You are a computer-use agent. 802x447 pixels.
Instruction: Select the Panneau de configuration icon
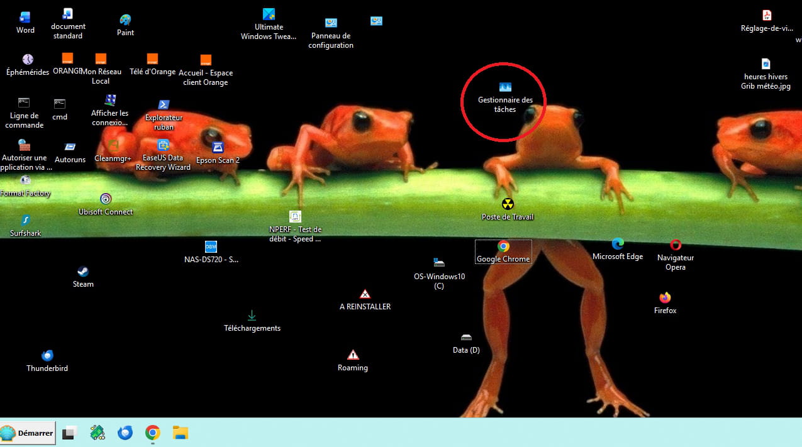pyautogui.click(x=331, y=23)
